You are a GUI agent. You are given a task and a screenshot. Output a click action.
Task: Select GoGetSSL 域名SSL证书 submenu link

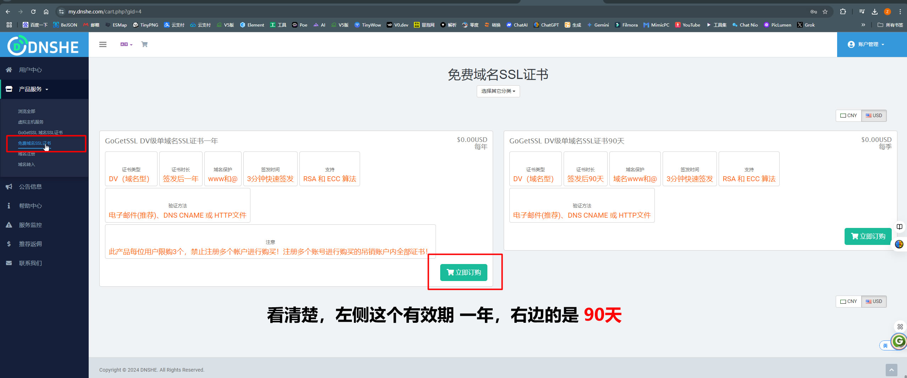(40, 132)
